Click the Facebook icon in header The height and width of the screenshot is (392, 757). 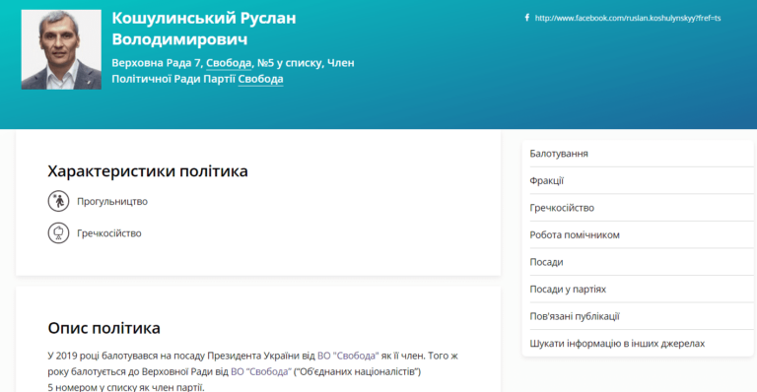(x=526, y=18)
